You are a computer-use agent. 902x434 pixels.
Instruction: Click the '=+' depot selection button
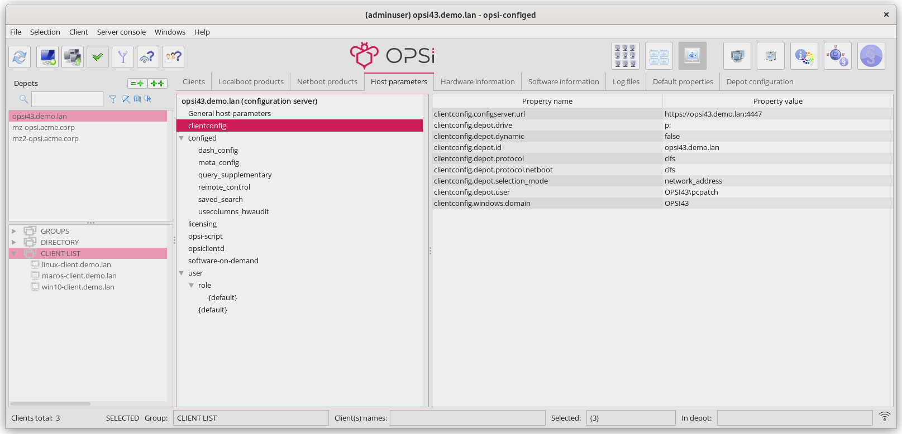137,84
